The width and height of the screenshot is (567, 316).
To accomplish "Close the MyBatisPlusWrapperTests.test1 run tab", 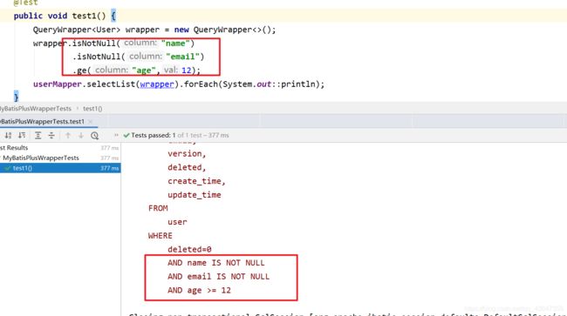I will pos(91,122).
